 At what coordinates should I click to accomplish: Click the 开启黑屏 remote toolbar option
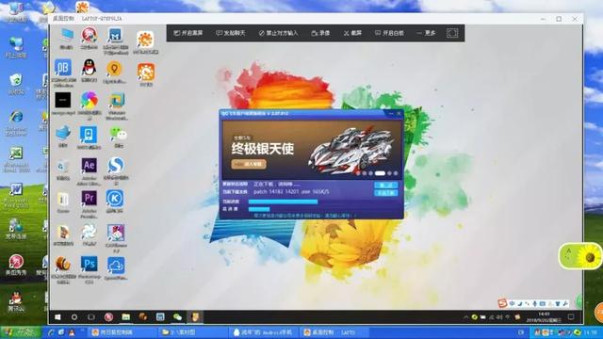click(188, 33)
